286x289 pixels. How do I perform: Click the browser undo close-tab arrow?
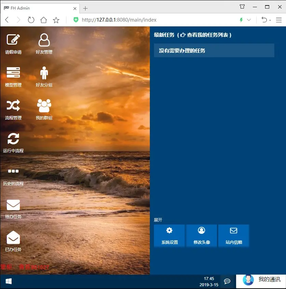point(264,20)
